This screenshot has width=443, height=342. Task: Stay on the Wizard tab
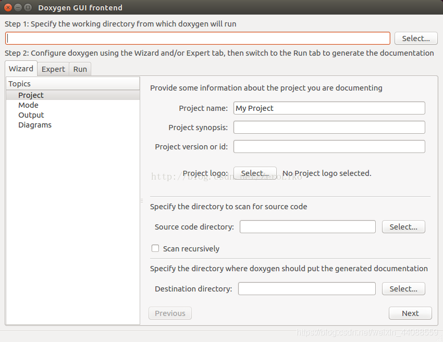(x=21, y=68)
